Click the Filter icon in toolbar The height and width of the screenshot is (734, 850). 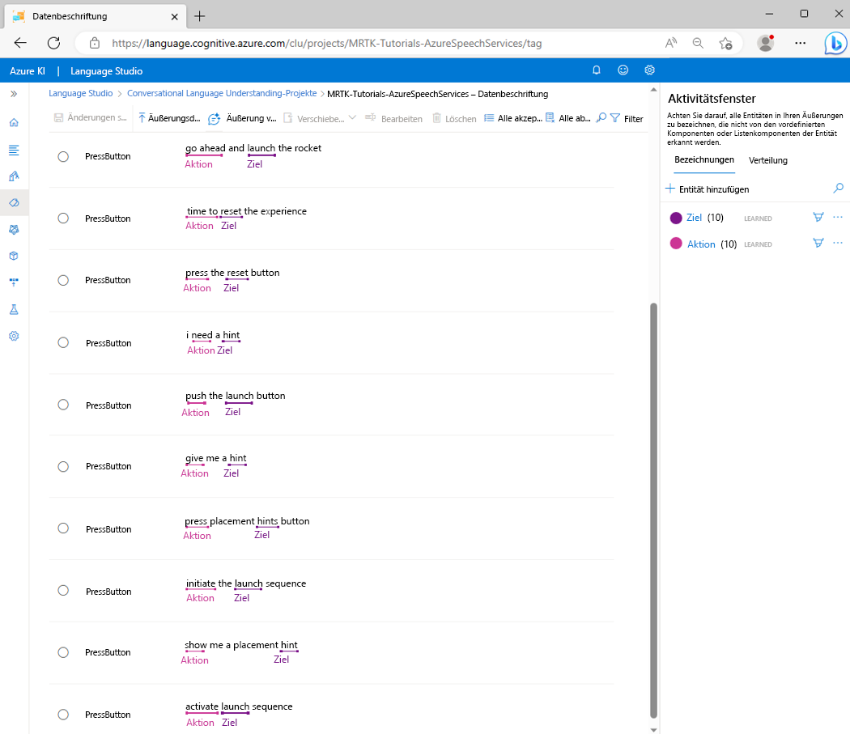[x=615, y=118]
